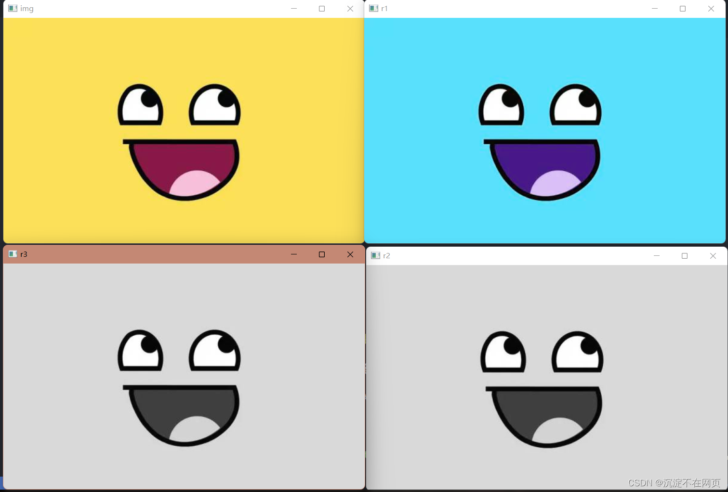Minimize the r1 window

pos(655,9)
